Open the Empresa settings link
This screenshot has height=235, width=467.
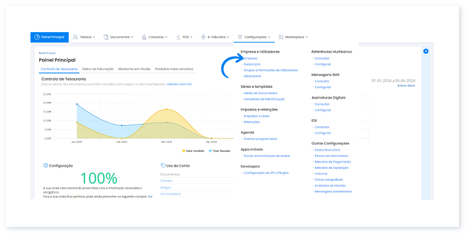(x=250, y=58)
